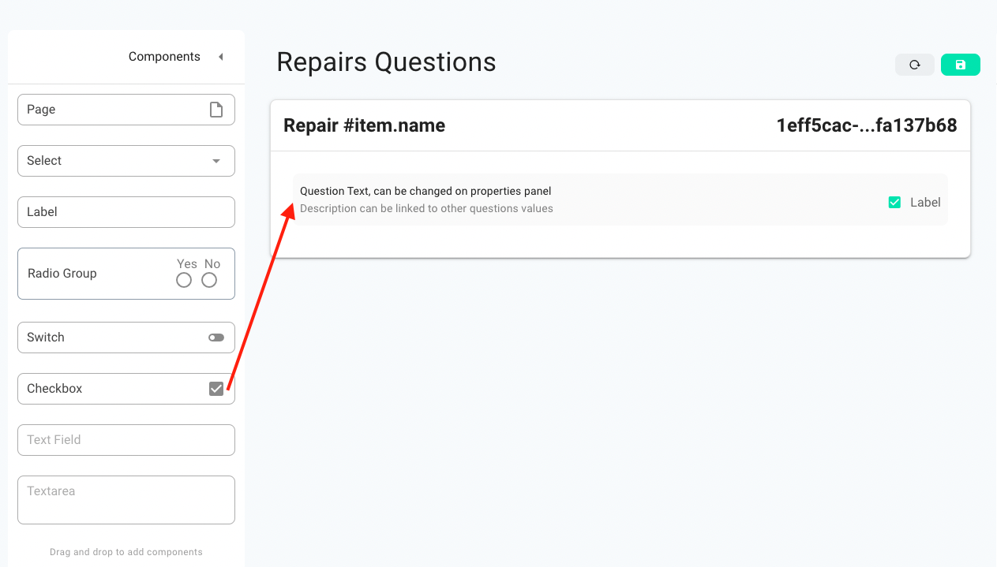Click into the Text Field input
The image size is (997, 567).
(x=126, y=440)
